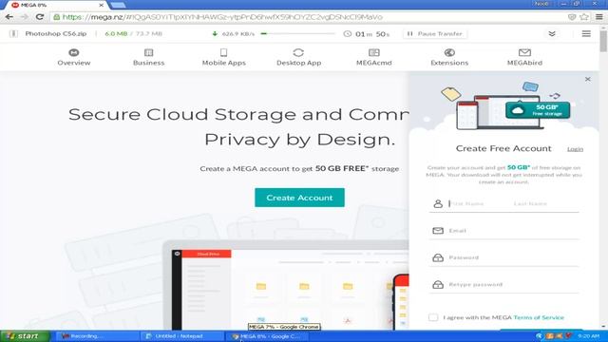Open the Mobile Apps tab
The width and height of the screenshot is (608, 342).
pos(224,57)
